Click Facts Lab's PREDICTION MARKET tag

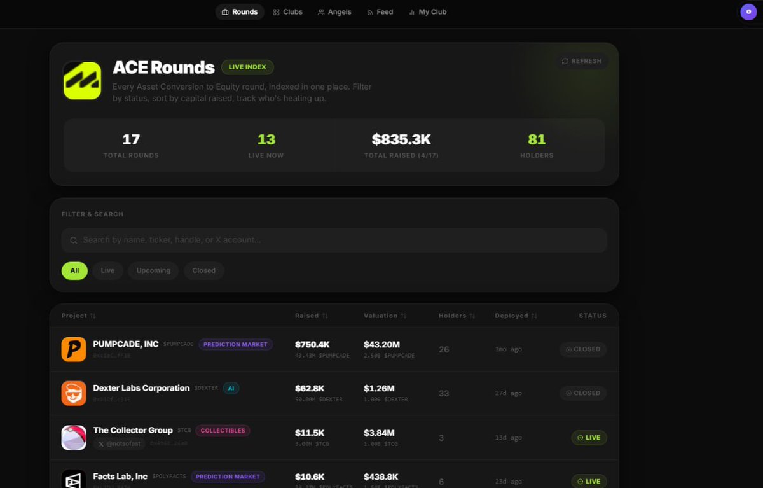pos(228,477)
